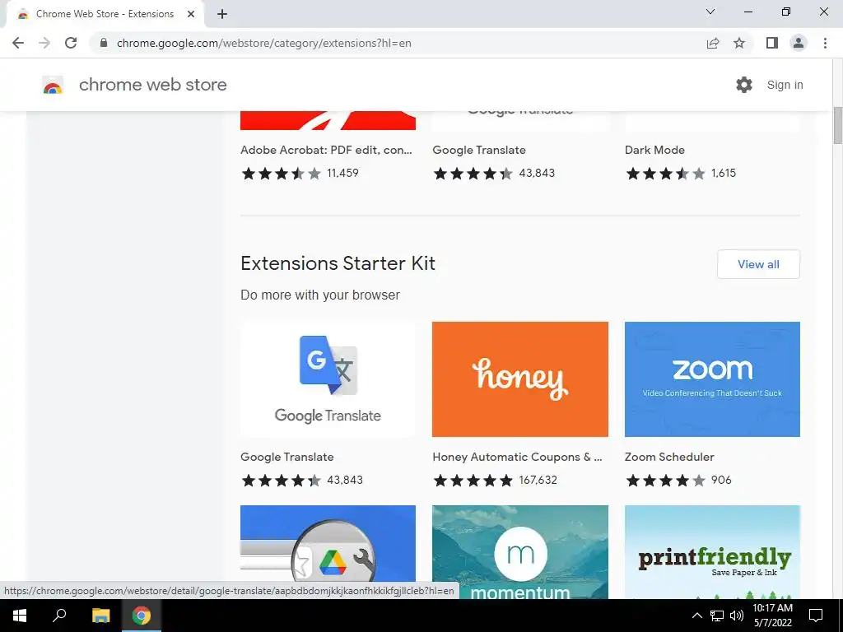Click the top-row Google Translate title
The image size is (843, 632).
[479, 150]
